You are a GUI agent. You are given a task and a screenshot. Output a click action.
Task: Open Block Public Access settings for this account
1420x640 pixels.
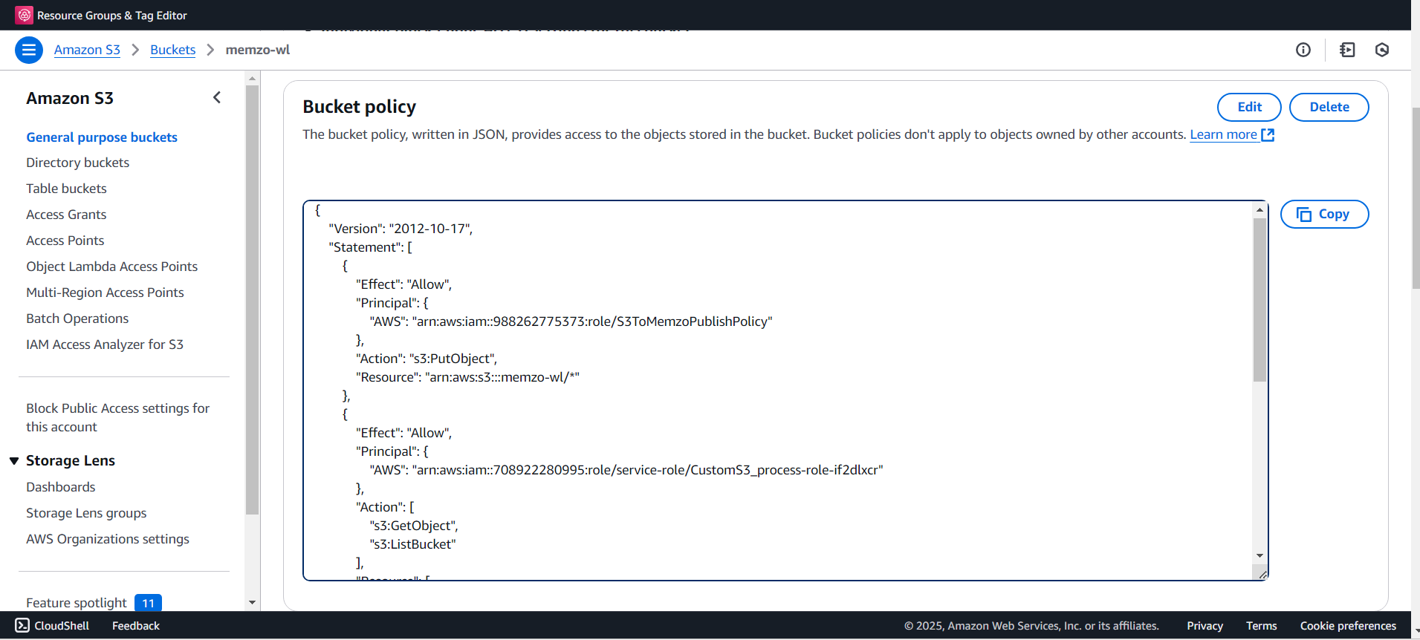click(x=118, y=417)
